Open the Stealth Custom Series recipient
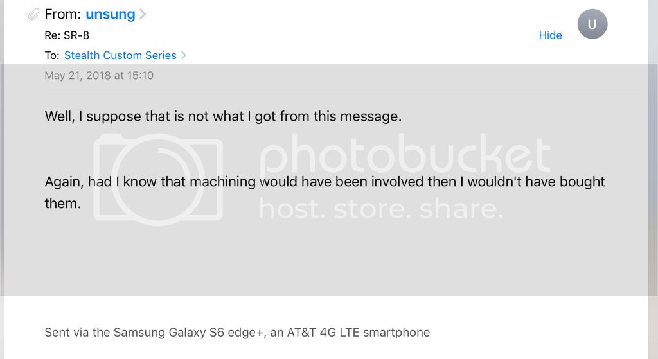Viewport: 658px width, 359px height. coord(120,55)
